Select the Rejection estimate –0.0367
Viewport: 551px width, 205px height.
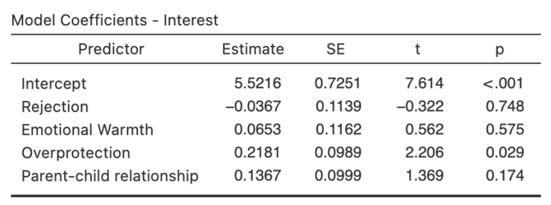pyautogui.click(x=253, y=106)
